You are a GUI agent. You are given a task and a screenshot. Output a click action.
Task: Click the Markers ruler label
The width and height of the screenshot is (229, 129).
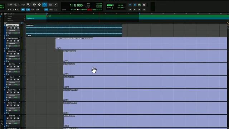(x=10, y=21)
